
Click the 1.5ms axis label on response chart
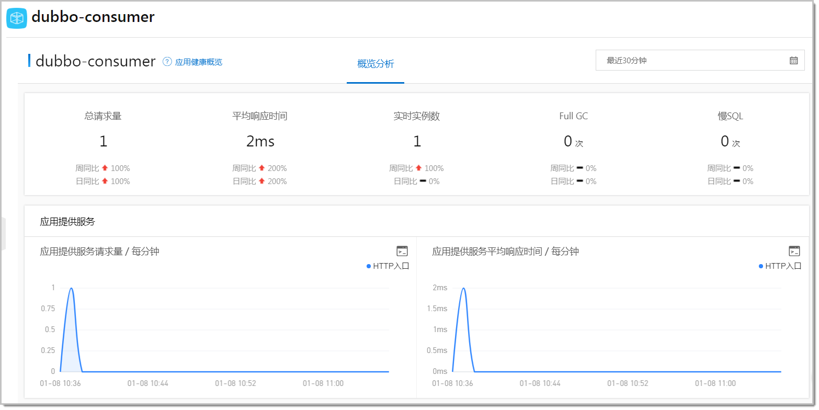click(x=437, y=309)
